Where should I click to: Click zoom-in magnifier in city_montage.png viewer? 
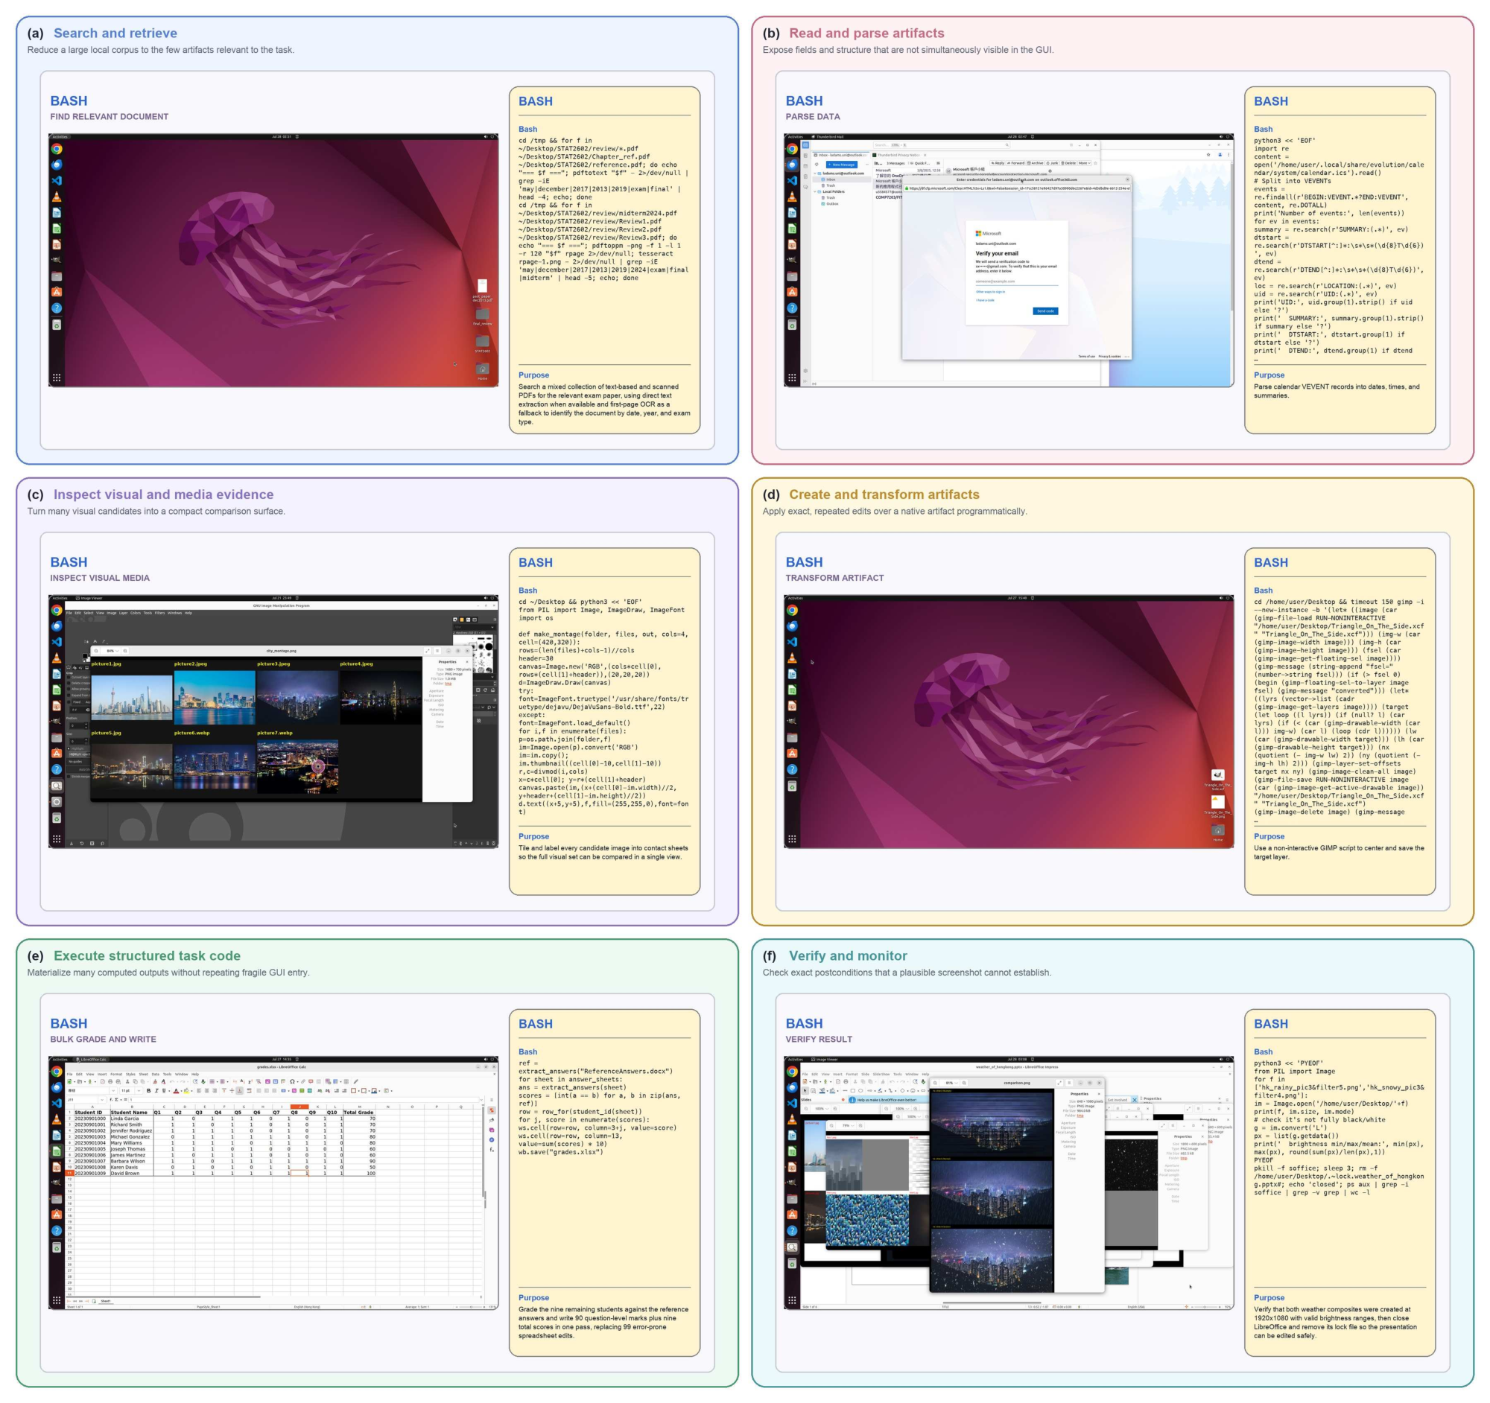125,651
